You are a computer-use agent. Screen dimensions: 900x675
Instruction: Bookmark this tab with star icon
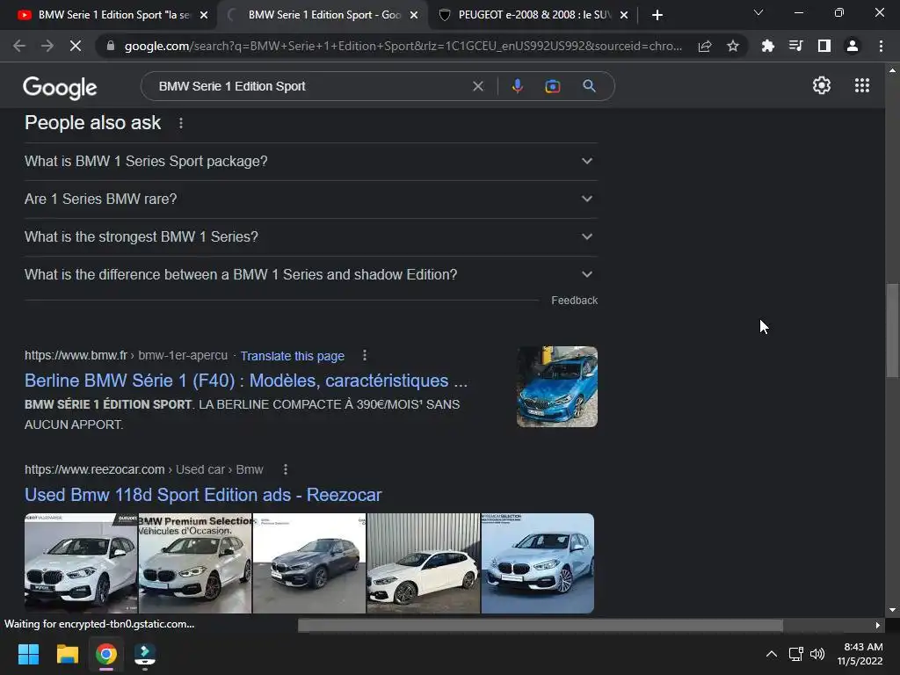pyautogui.click(x=732, y=46)
